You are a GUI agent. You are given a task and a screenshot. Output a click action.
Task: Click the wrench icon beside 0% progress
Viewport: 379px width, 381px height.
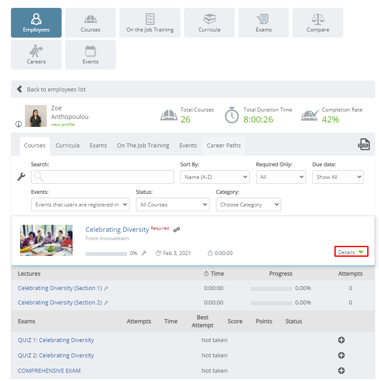pyautogui.click(x=144, y=253)
